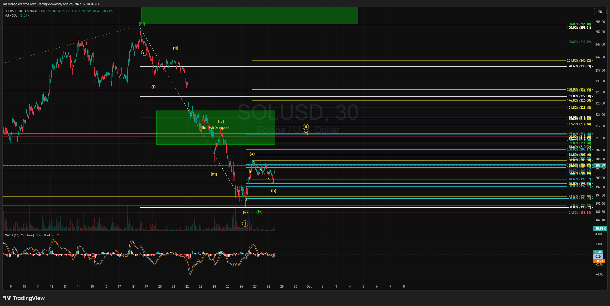Click the current price tag 203.99
The height and width of the screenshot is (306, 610).
[600, 165]
